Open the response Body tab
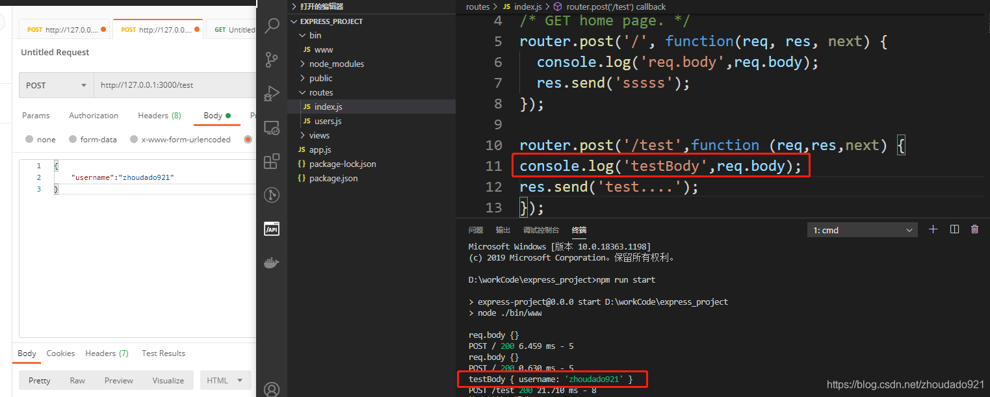Screen dimensions: 990x397 point(27,353)
